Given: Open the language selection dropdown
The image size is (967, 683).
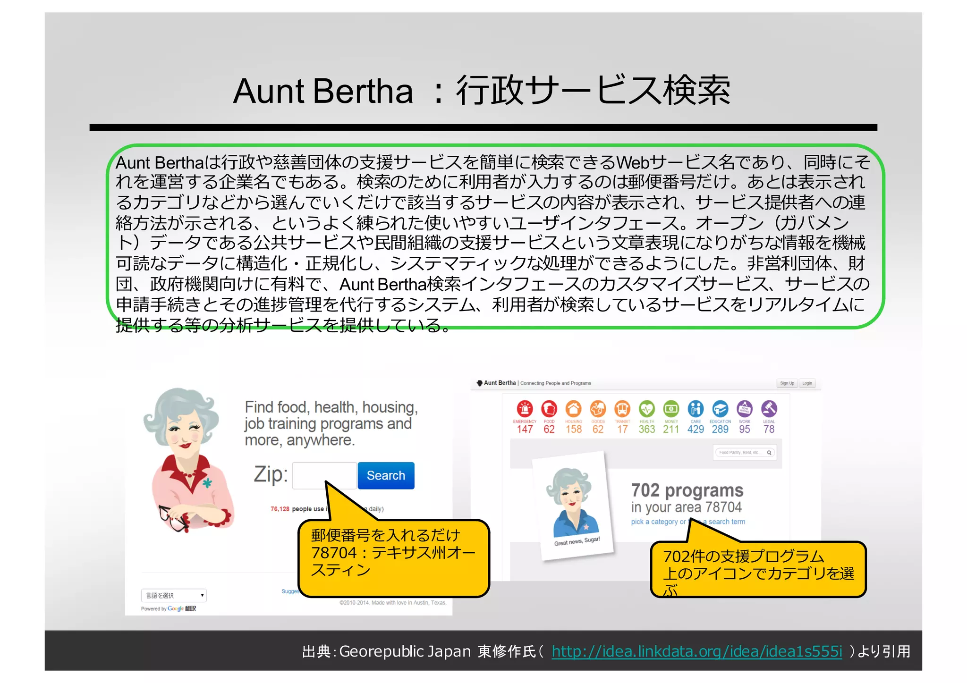Looking at the screenshot, I should pyautogui.click(x=174, y=595).
